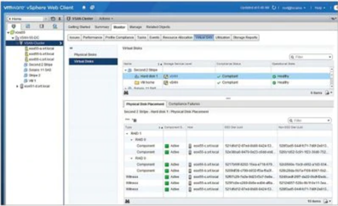Expand the esx51-d host tree node

tap(17, 86)
